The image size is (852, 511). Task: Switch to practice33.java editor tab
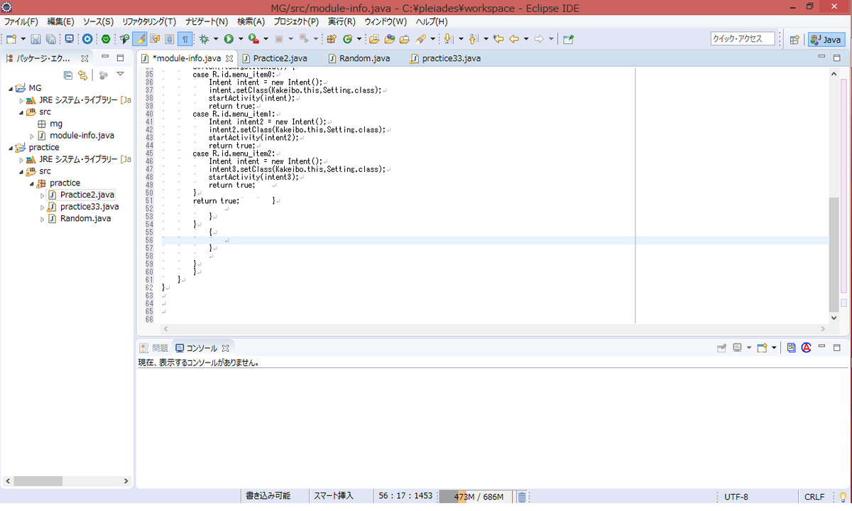(x=445, y=58)
